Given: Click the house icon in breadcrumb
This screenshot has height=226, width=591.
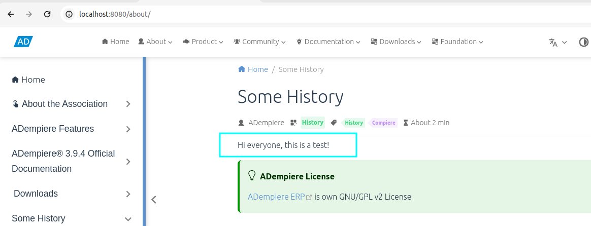Looking at the screenshot, I should pyautogui.click(x=242, y=69).
